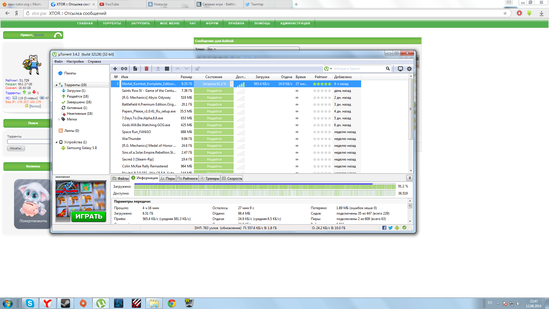Select Раздаётся (18) in the sidebar
The height and width of the screenshot is (309, 549).
click(77, 96)
